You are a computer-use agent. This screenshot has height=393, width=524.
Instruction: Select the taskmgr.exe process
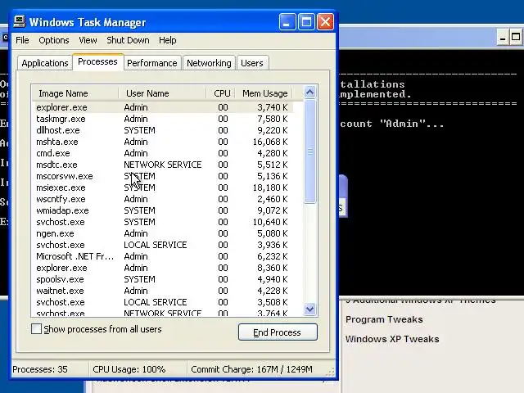(163, 119)
